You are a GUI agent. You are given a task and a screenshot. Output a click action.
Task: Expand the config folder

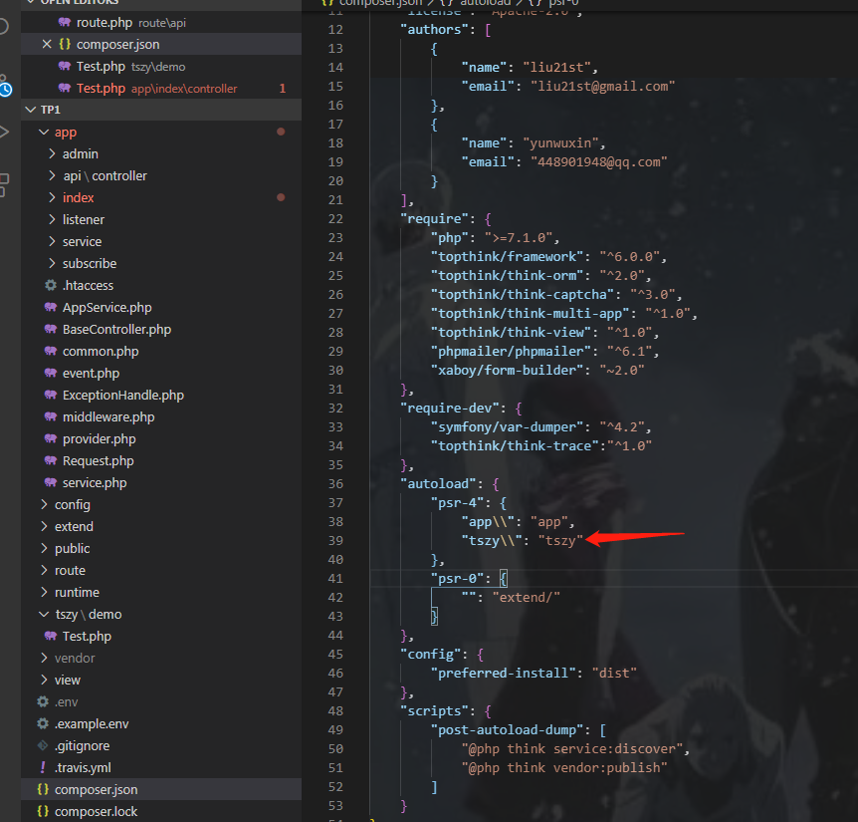pyautogui.click(x=44, y=504)
